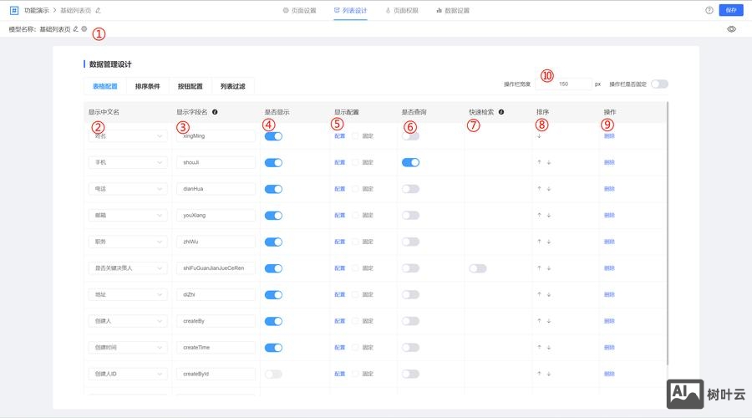This screenshot has height=418, width=752.
Task: Click the blue 保存 button
Action: (731, 10)
